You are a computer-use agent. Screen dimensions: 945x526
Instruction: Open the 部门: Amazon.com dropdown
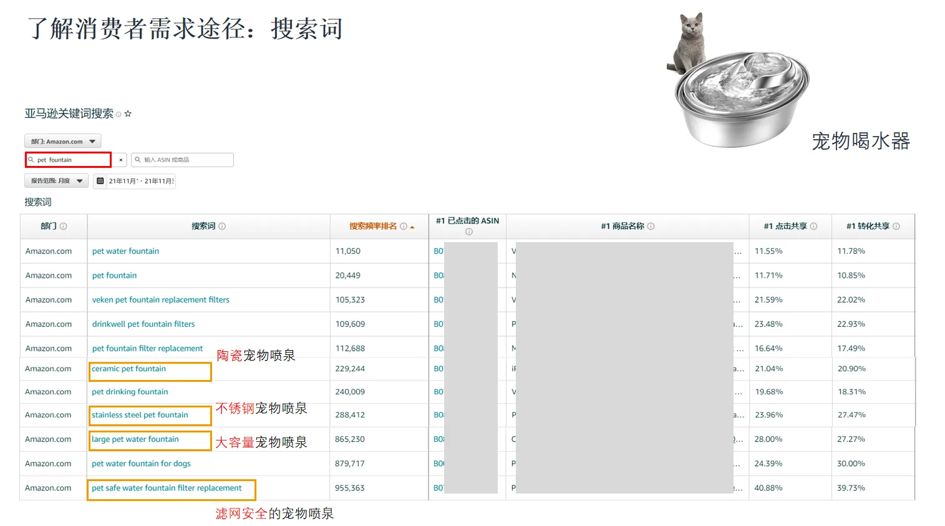62,140
